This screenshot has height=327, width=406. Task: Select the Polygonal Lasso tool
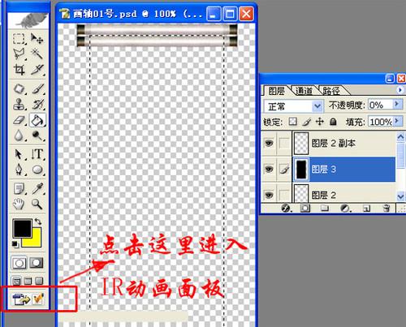pos(19,54)
